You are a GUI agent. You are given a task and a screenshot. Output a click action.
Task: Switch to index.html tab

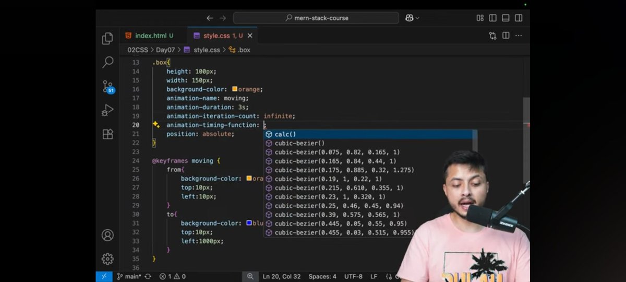coord(150,36)
